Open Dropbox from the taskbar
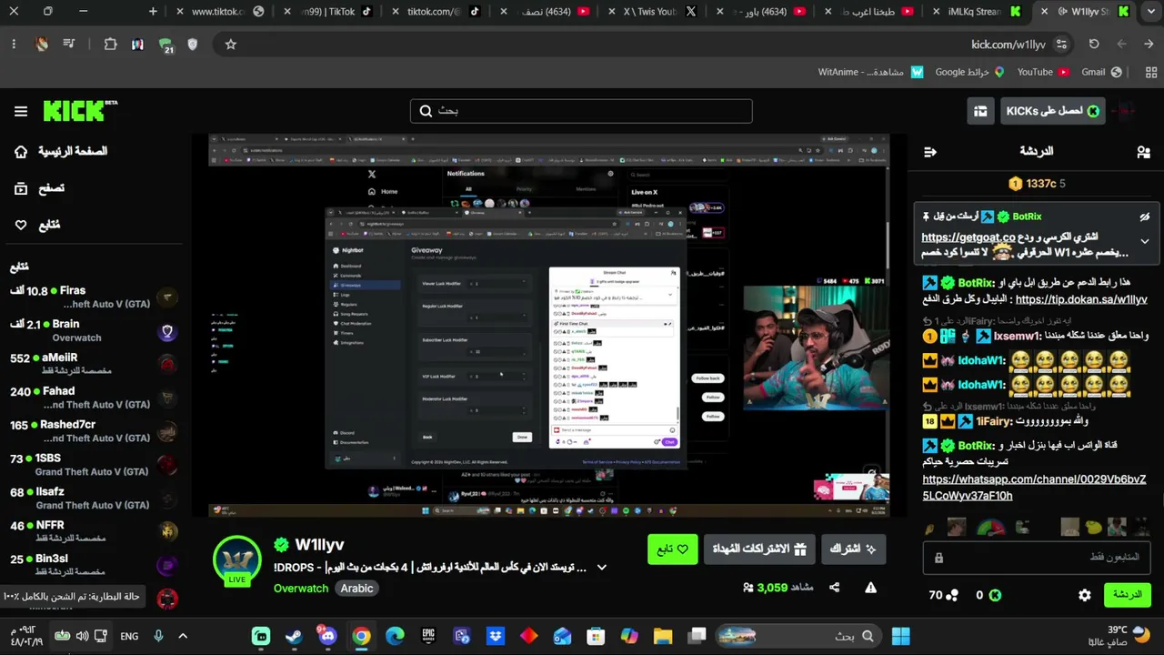This screenshot has height=655, width=1164. pyautogui.click(x=496, y=636)
